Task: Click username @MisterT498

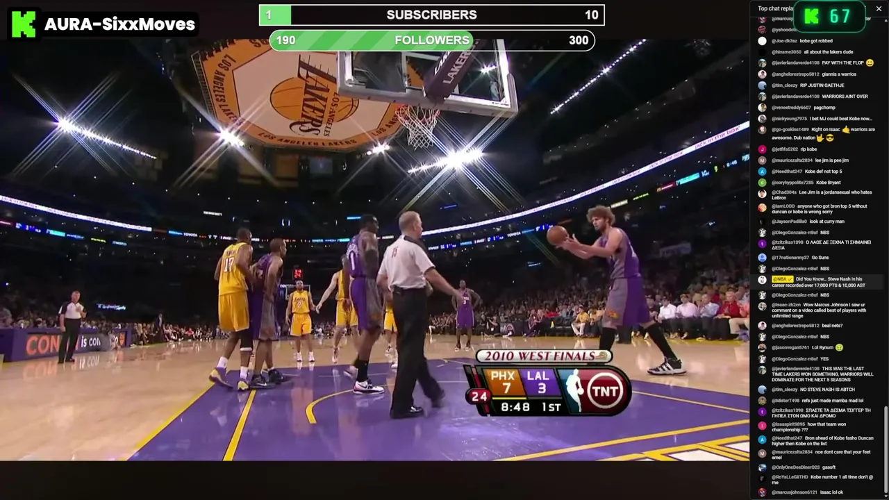Action: coord(786,401)
